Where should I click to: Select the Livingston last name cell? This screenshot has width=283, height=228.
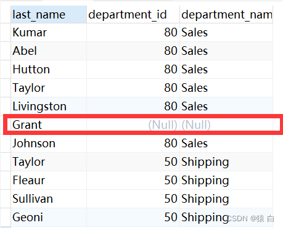click(49, 107)
